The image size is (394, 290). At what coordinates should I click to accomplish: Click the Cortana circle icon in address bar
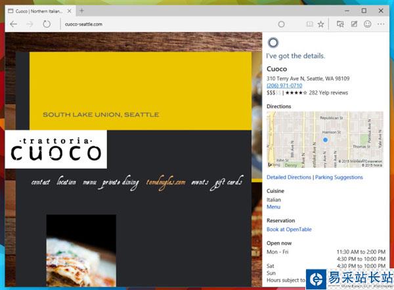[x=281, y=24]
